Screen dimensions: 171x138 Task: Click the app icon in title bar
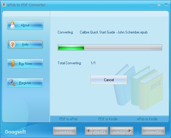point(4,5)
